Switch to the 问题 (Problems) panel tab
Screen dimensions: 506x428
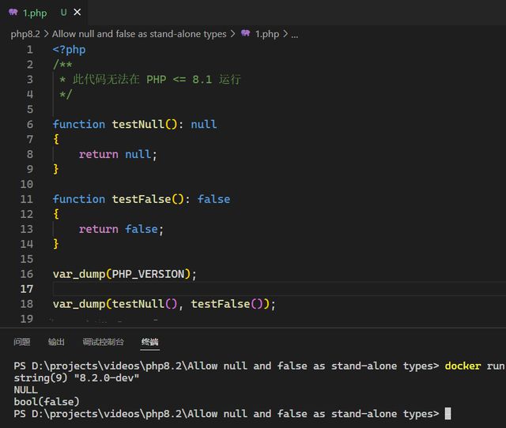(x=21, y=342)
